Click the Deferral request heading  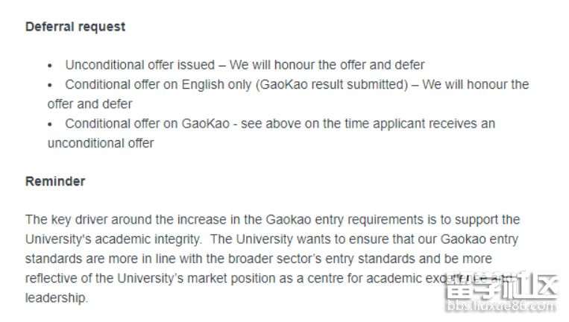coord(75,27)
